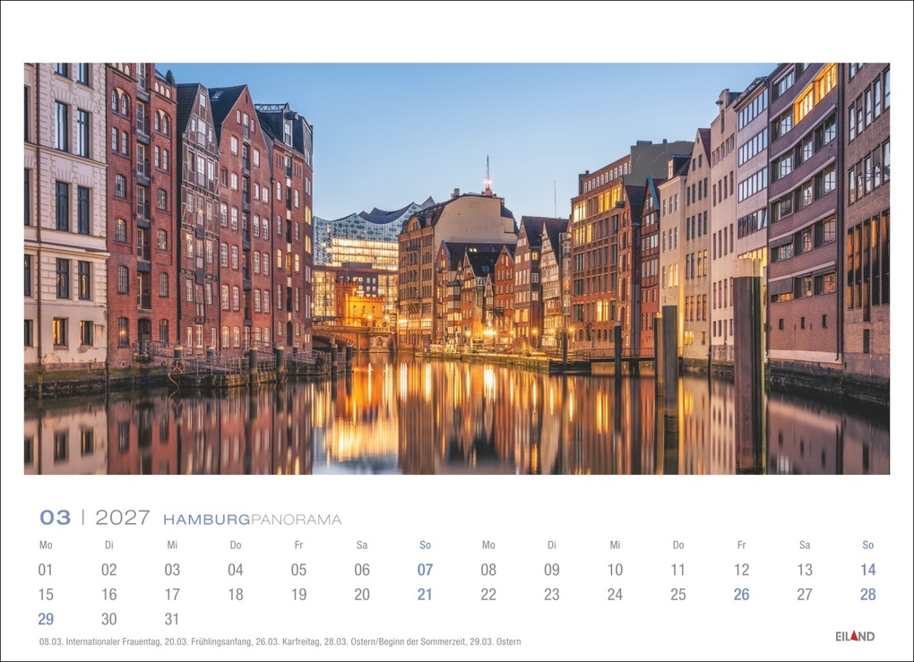Select Sunday date 07
914x662 pixels.
426,569
